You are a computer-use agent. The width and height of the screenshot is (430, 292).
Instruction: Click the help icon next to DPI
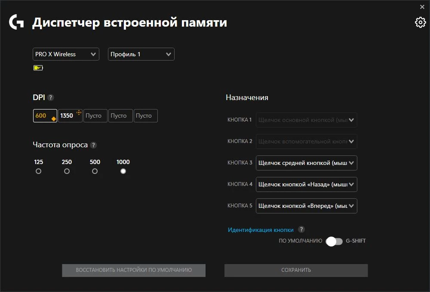pyautogui.click(x=50, y=97)
